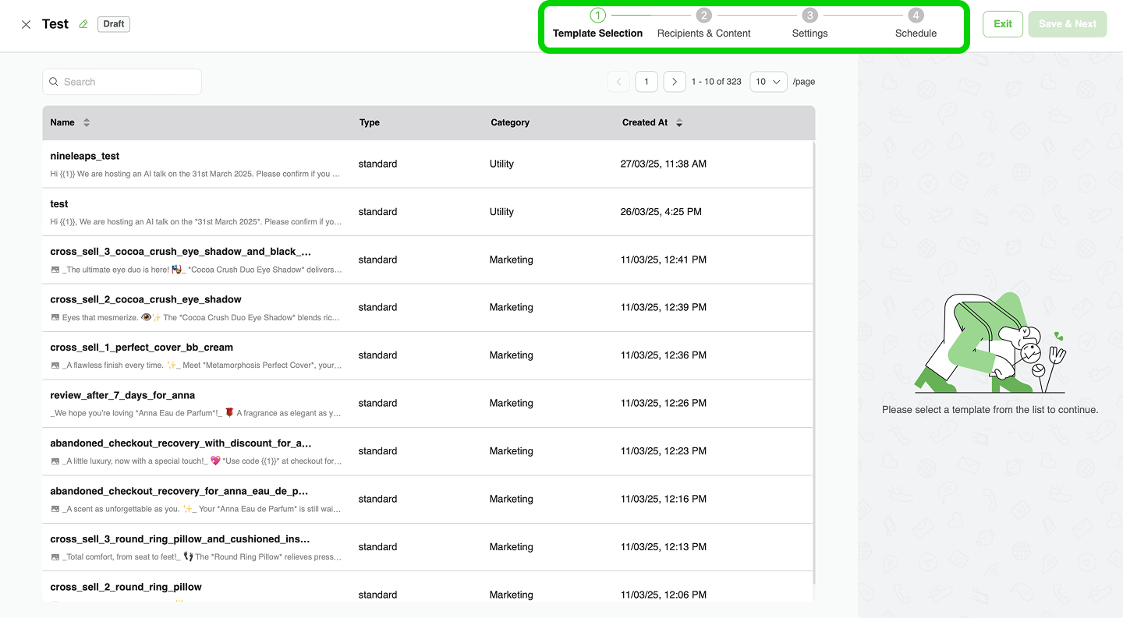1123x618 pixels.
Task: Click the green pencil edit name icon
Action: click(83, 24)
